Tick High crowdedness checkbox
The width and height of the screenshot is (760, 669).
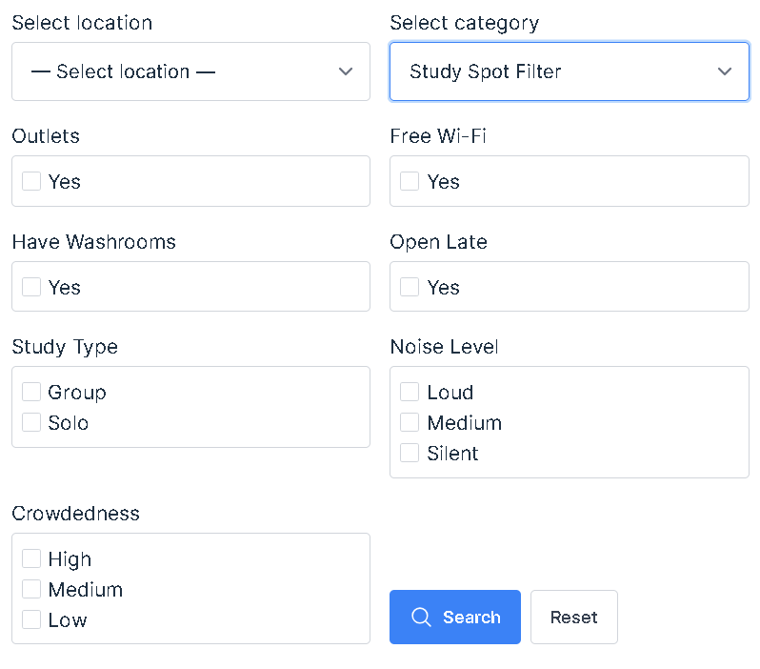31,558
